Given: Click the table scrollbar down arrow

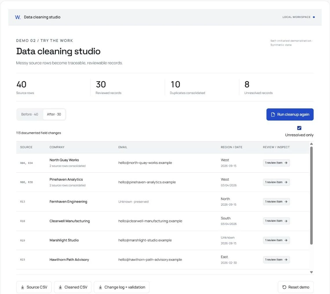Looking at the screenshot, I should click(x=311, y=272).
